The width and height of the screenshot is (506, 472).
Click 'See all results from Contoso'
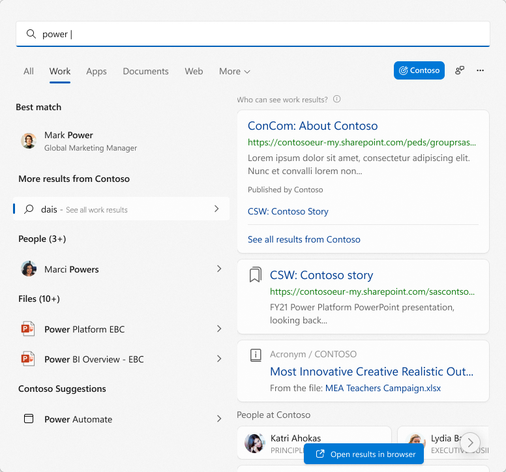pos(304,239)
